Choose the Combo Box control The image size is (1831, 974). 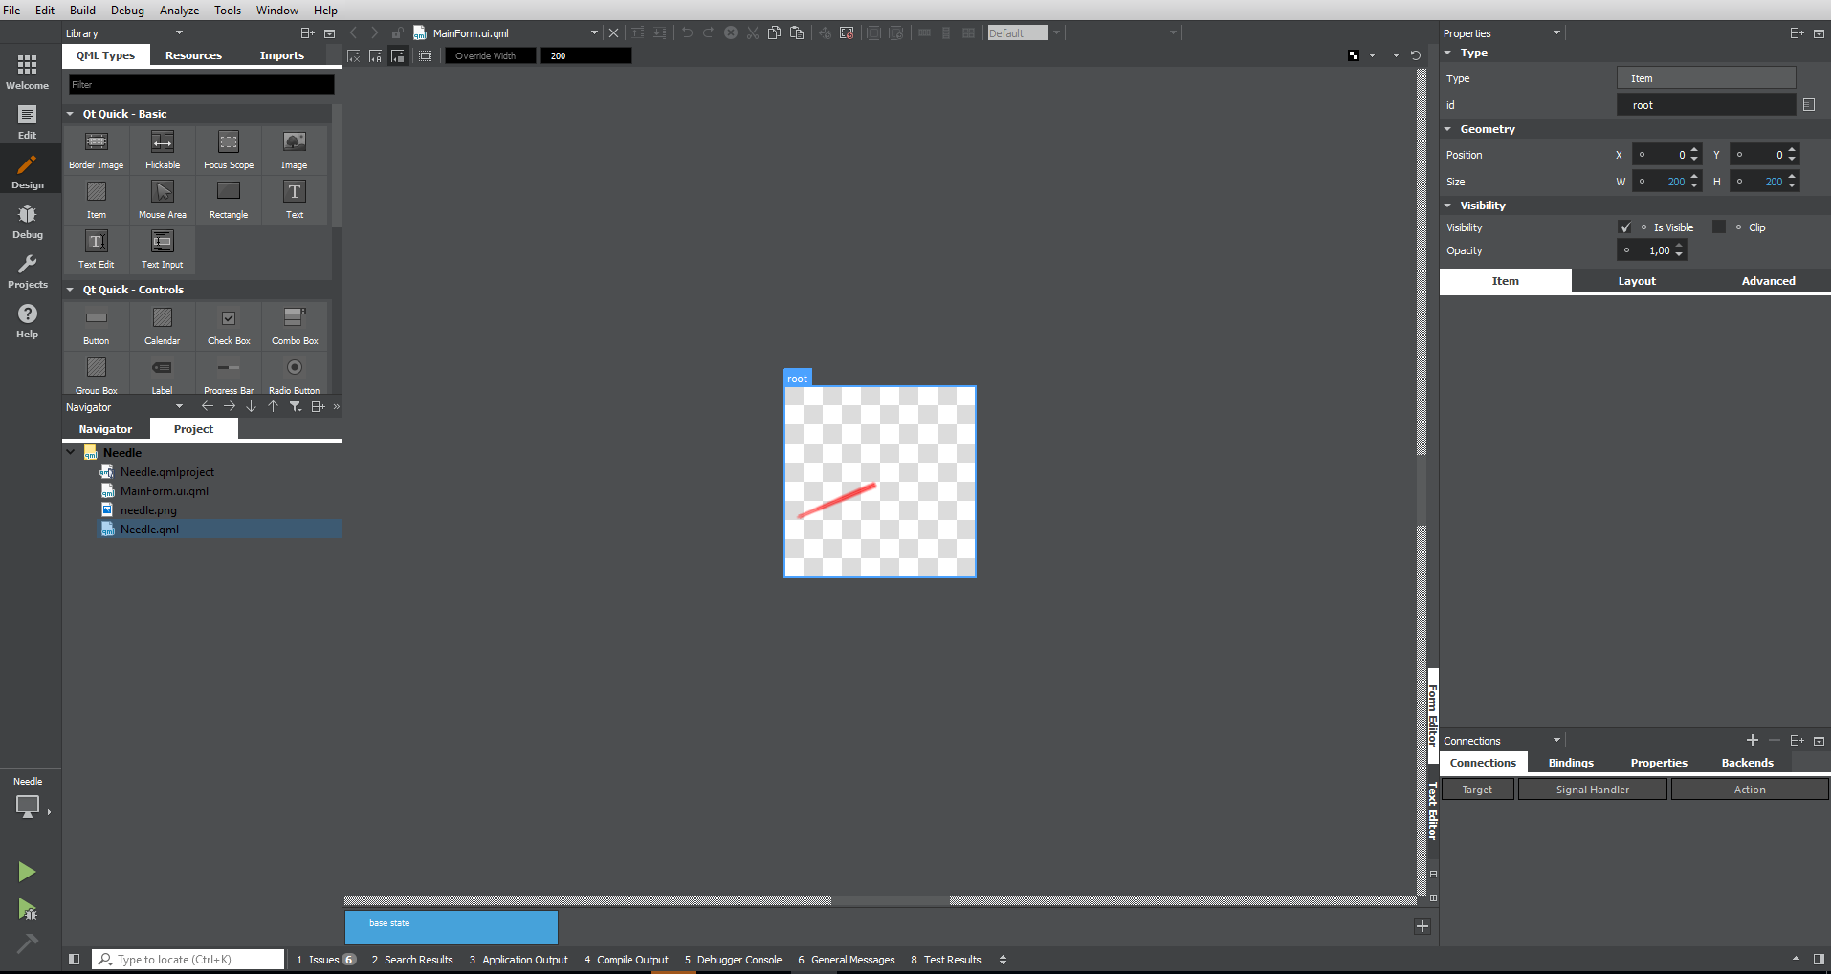pyautogui.click(x=295, y=325)
